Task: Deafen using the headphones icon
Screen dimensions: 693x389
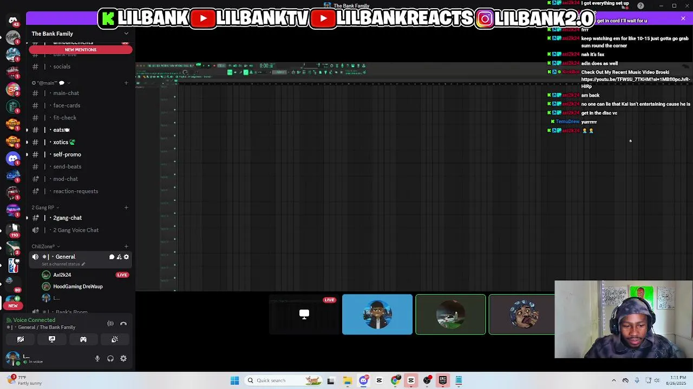Action: pyautogui.click(x=110, y=358)
